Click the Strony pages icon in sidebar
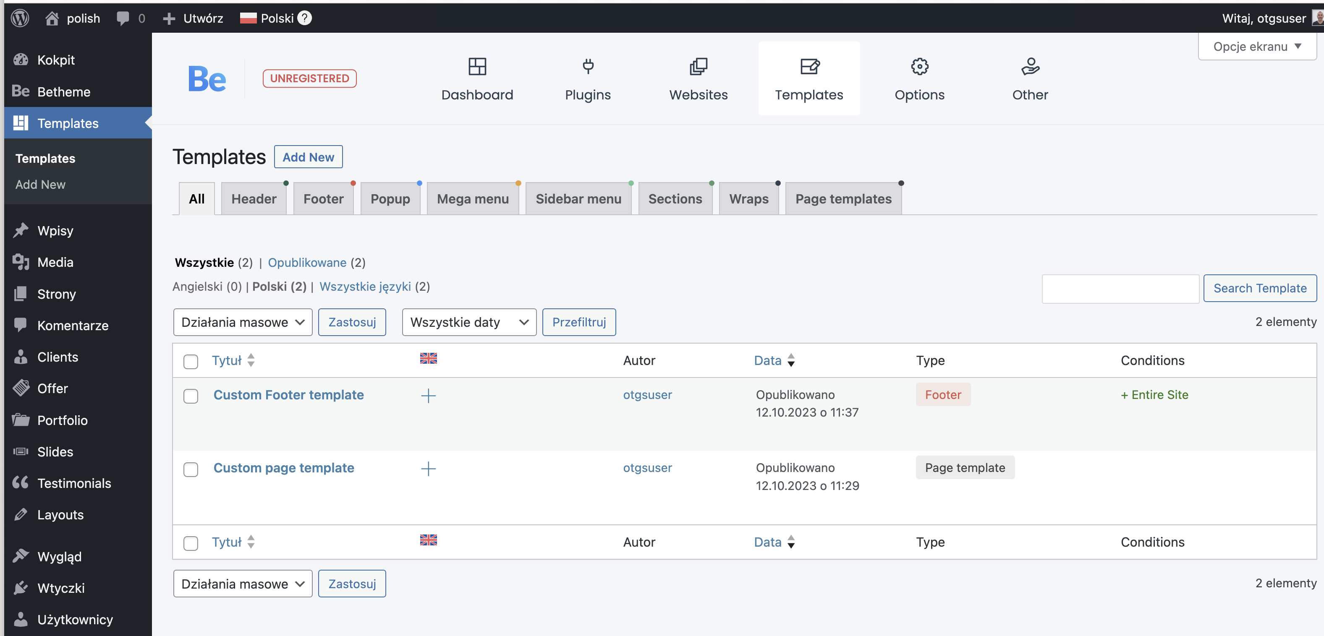 click(x=21, y=294)
